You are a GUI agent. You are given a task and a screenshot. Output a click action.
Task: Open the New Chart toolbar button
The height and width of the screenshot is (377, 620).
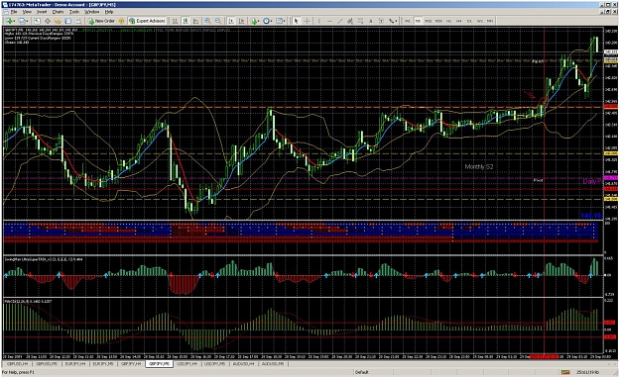pos(10,21)
